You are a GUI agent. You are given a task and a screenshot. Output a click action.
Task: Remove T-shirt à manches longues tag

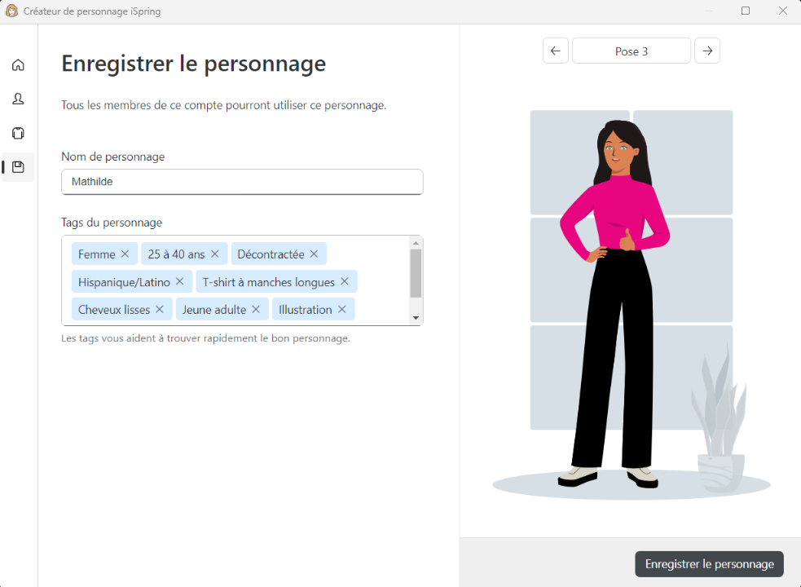click(345, 281)
